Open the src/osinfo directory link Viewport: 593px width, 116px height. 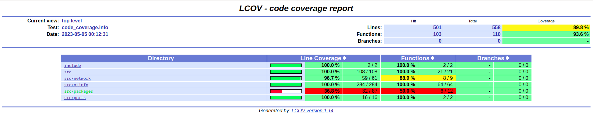(x=76, y=85)
